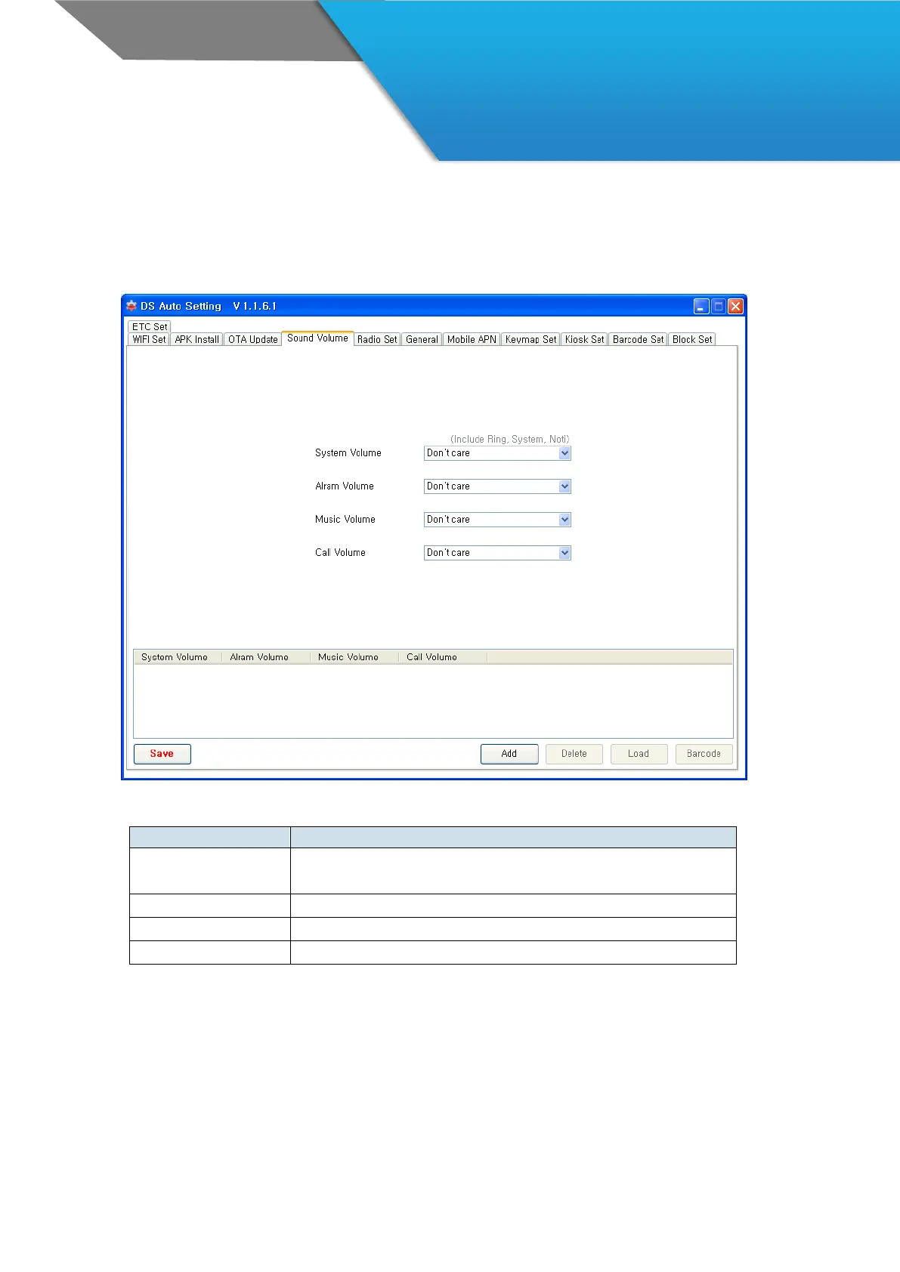Image resolution: width=900 pixels, height=1272 pixels.
Task: Maximize the DS Auto Setting window
Action: click(x=719, y=306)
